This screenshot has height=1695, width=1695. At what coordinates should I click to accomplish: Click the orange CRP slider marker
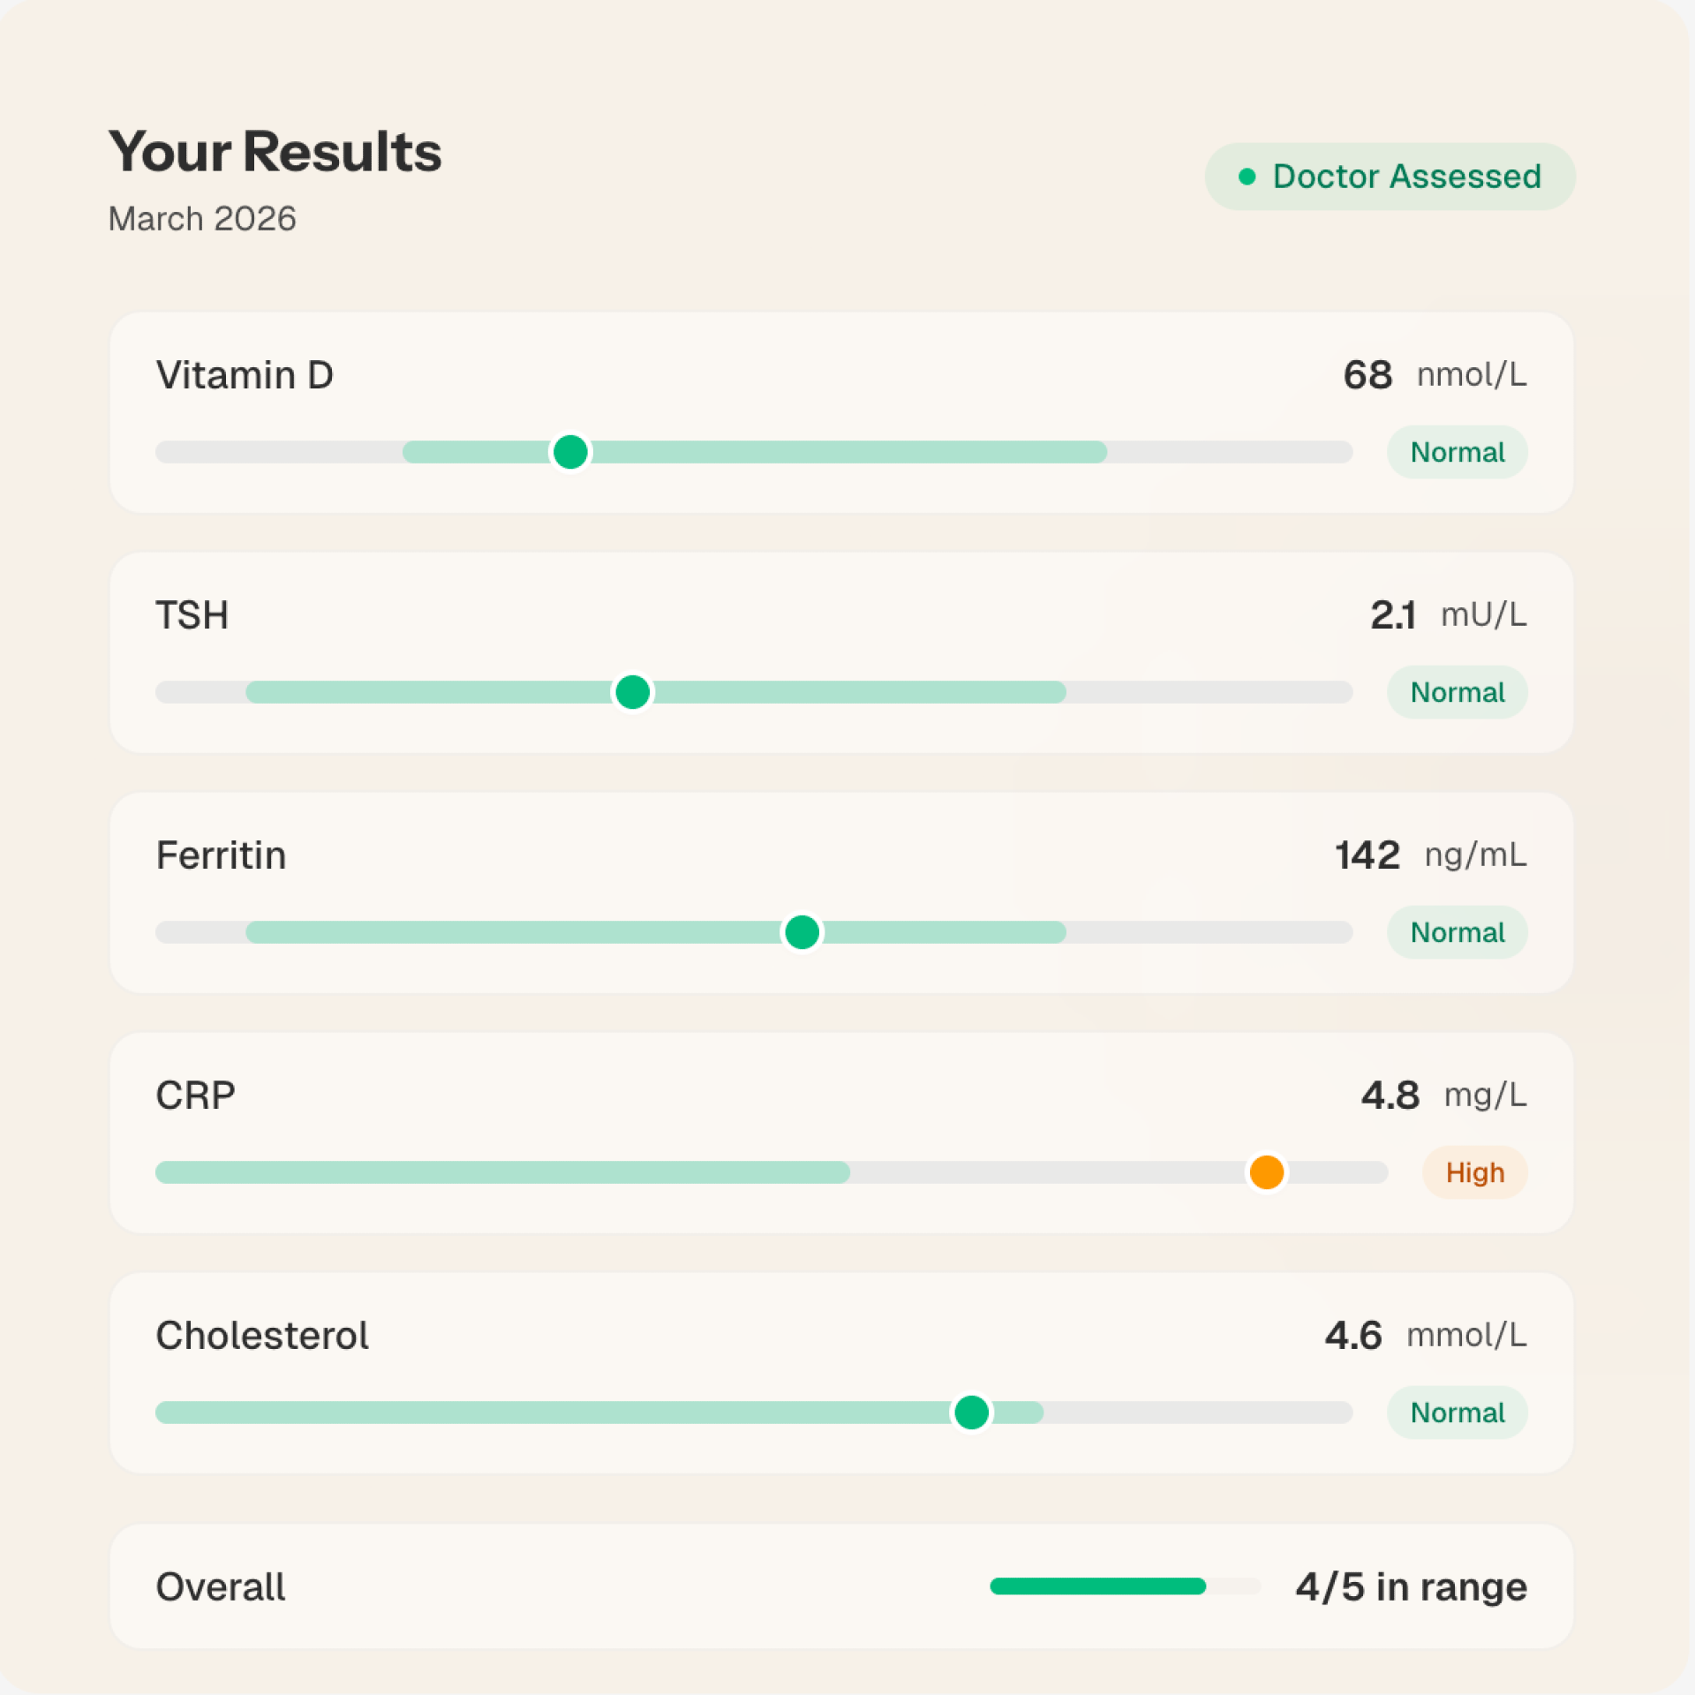coord(1266,1172)
